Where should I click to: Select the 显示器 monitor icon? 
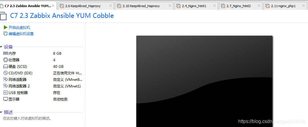coord(6,99)
